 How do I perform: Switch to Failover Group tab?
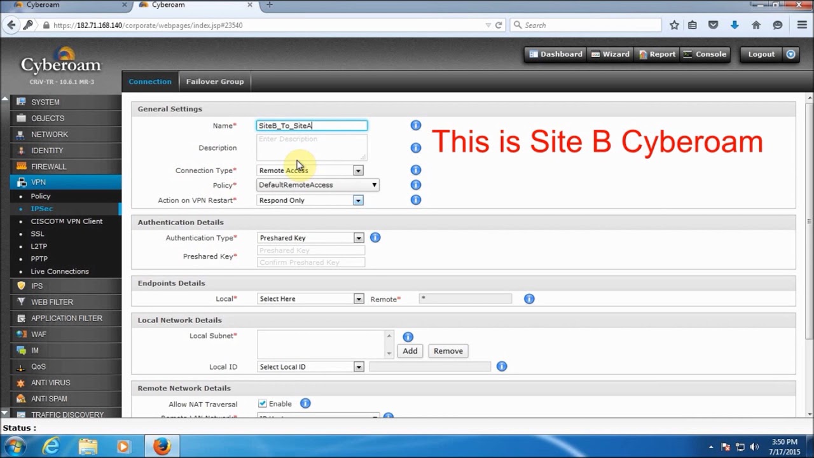coord(215,81)
